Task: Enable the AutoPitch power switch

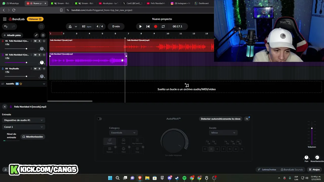Action: 99,119
